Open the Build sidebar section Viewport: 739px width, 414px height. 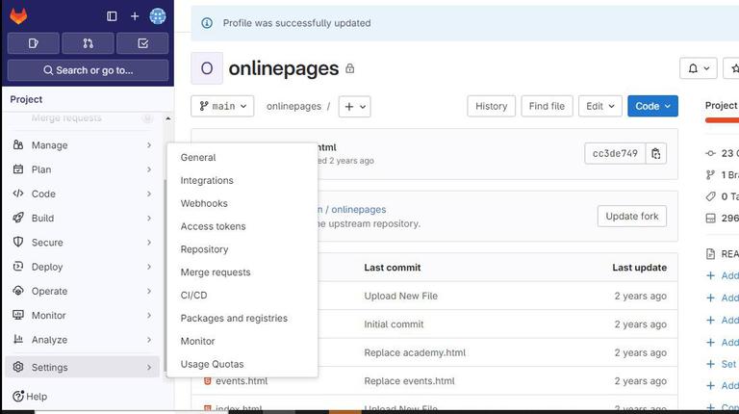click(83, 218)
